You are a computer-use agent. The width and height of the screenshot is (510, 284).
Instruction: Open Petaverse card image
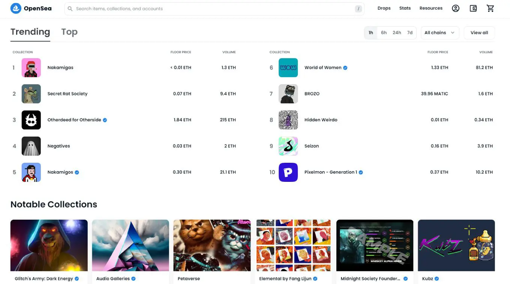pos(212,245)
